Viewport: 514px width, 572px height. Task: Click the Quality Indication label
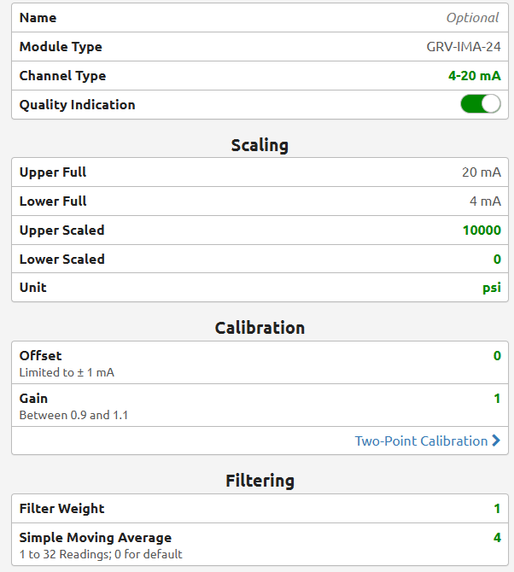78,105
